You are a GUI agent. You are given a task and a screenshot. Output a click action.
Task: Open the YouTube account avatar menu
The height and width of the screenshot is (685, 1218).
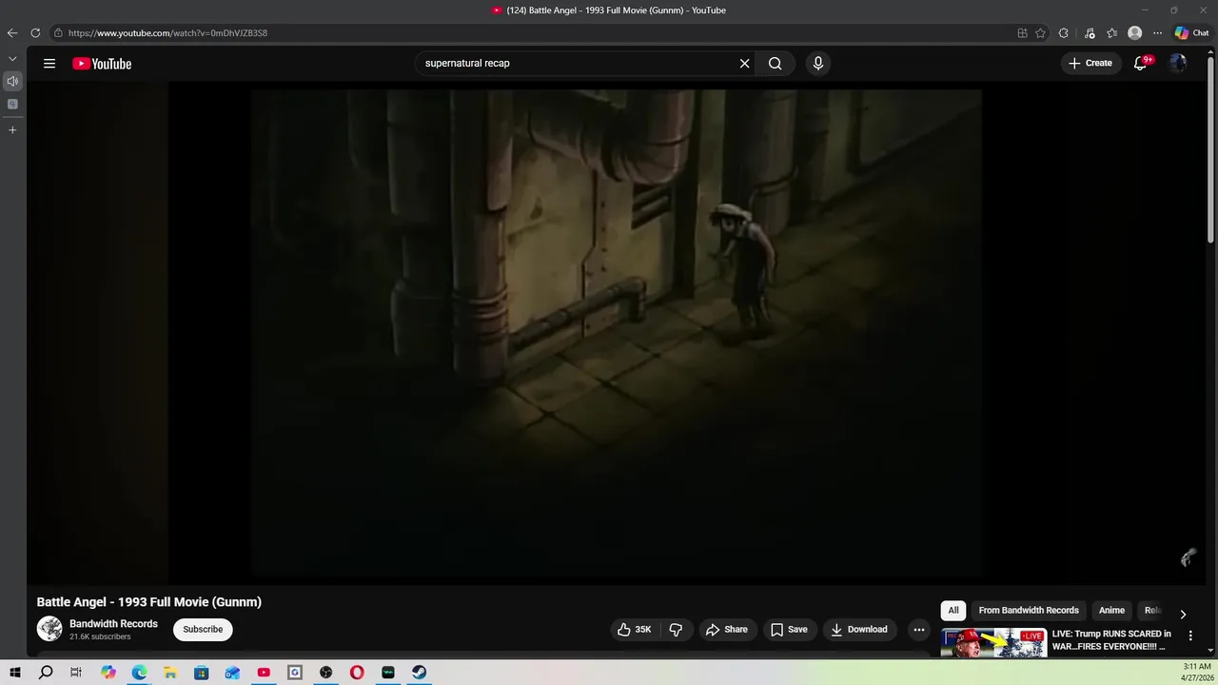coord(1178,64)
